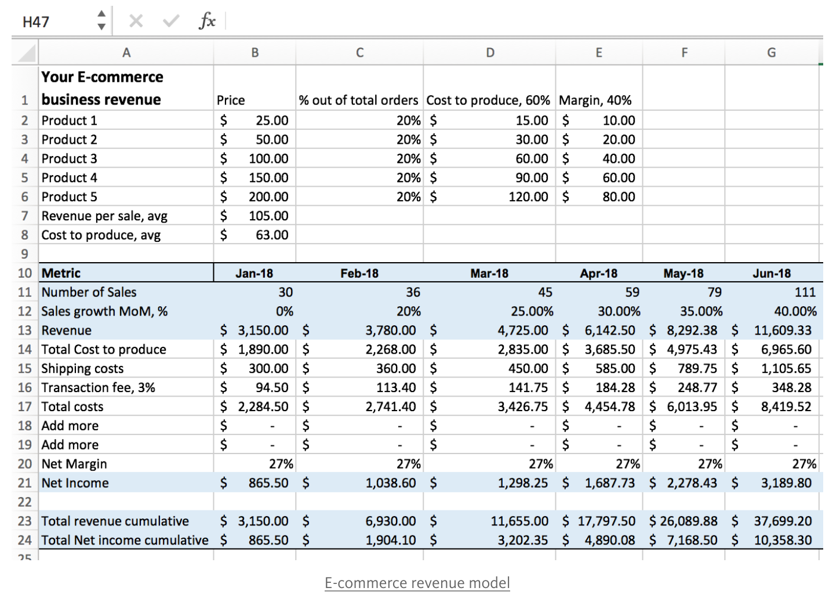Select column F header
829x595 pixels.
[684, 53]
